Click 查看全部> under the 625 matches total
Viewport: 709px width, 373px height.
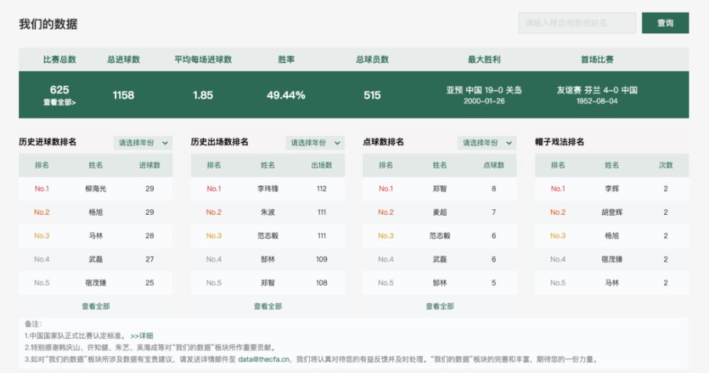click(60, 103)
